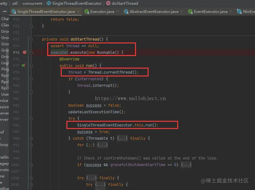Viewport: 255px width, 190px height.
Task: Open the Executor.java tab
Action: pos(102,12)
